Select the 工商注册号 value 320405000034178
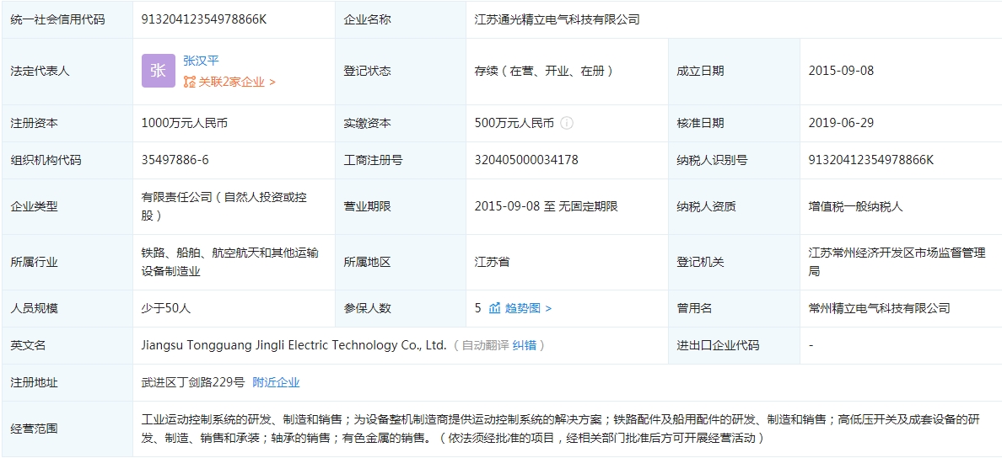This screenshot has width=1002, height=458. pyautogui.click(x=526, y=160)
